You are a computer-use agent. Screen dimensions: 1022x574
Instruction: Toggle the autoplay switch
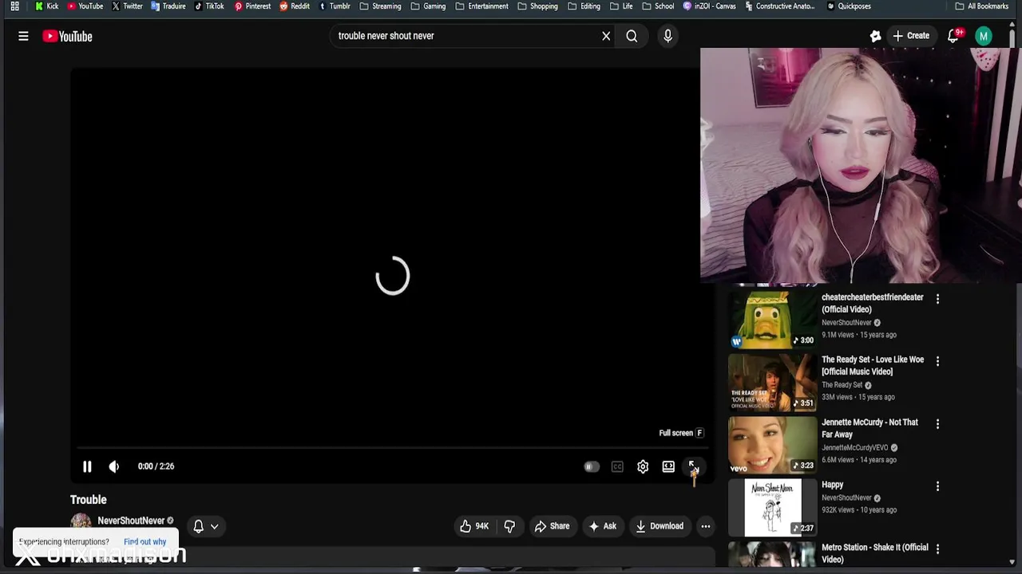591,467
